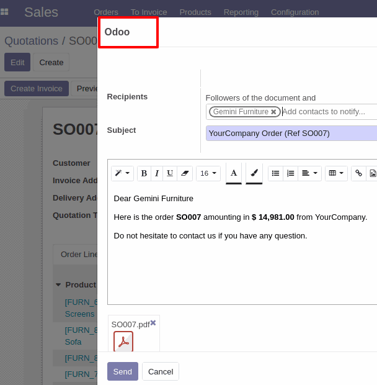This screenshot has height=385, width=377.
Task: Click the Preview button behind dialog
Action: click(x=84, y=88)
